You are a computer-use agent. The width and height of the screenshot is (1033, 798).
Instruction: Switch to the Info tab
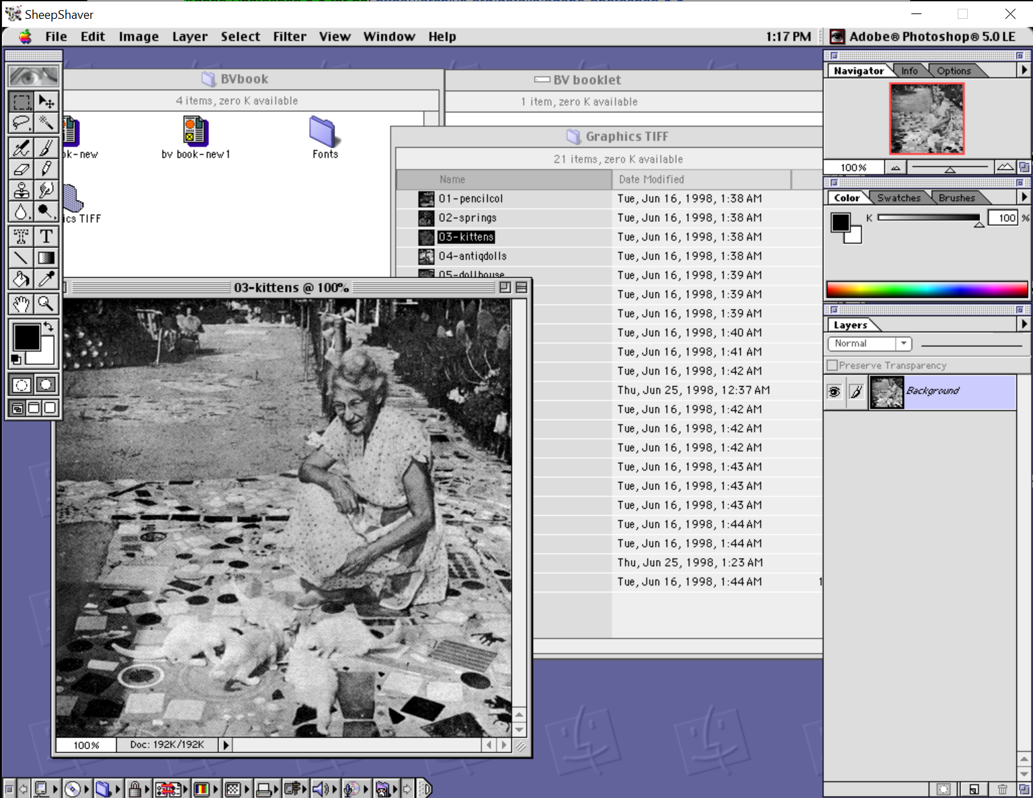[x=909, y=71]
